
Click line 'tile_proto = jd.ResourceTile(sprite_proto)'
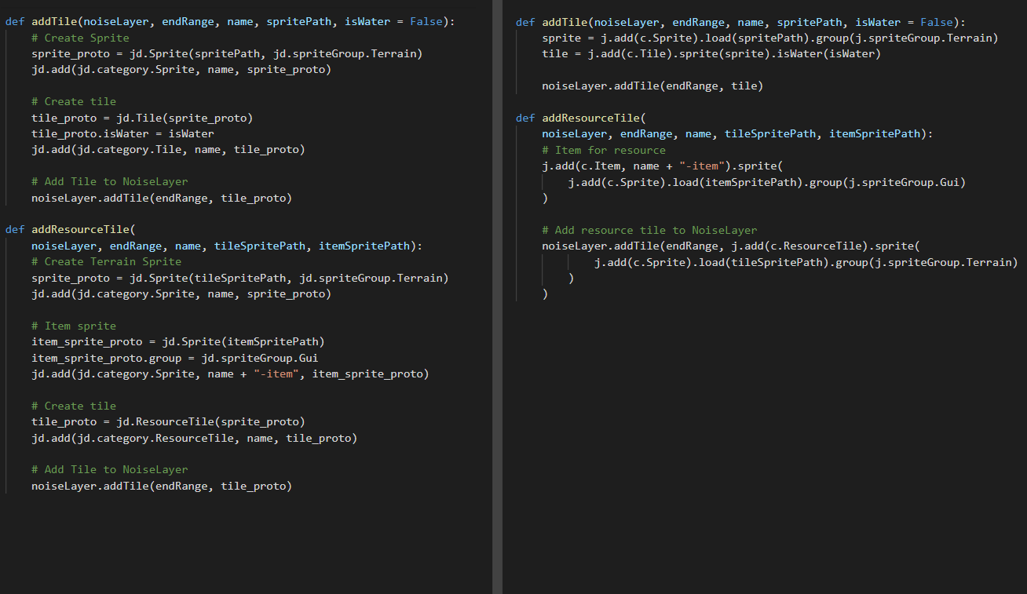click(168, 421)
